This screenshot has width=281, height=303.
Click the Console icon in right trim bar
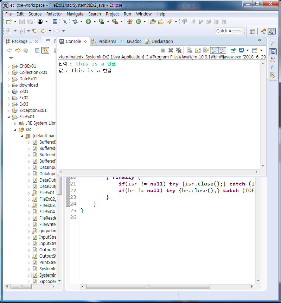(273, 52)
